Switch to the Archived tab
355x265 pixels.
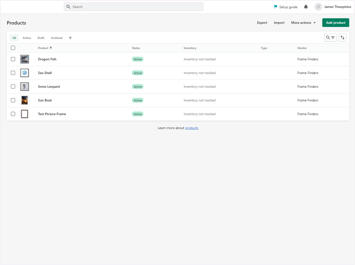57,38
